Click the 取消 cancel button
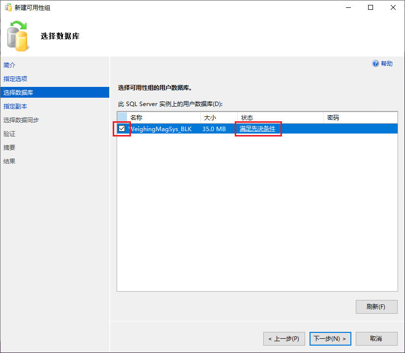 [x=376, y=339]
